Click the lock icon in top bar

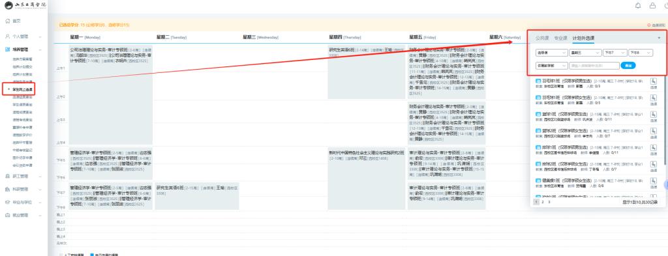pos(652,5)
